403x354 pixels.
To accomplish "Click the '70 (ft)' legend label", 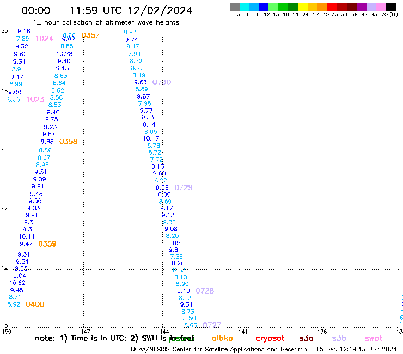I will point(389,14).
